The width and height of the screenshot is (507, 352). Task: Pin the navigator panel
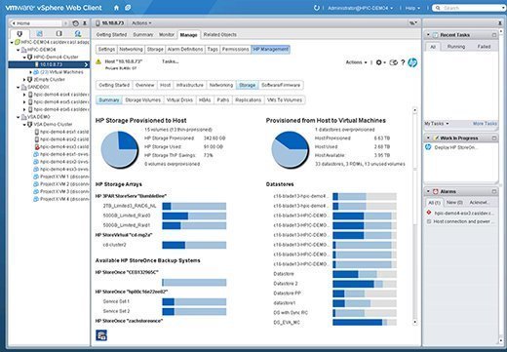pyautogui.click(x=85, y=23)
